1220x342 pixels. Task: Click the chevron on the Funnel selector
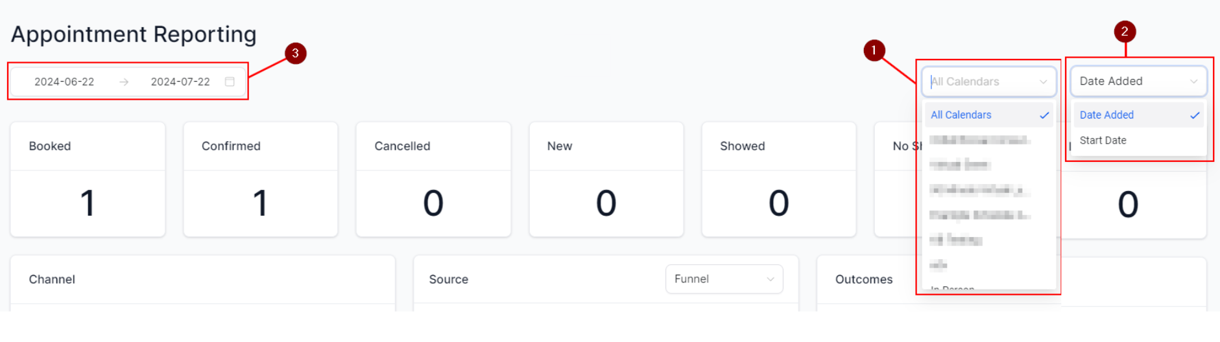[771, 279]
